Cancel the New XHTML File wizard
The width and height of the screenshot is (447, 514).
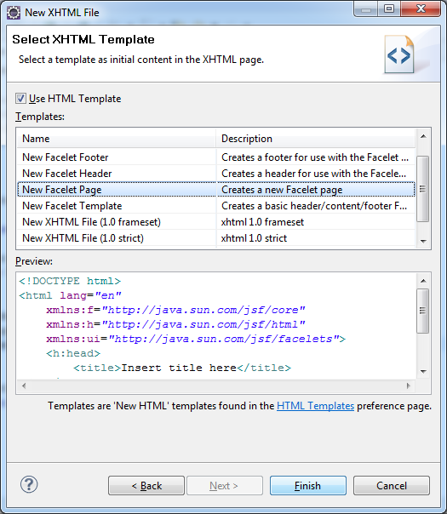click(x=392, y=485)
